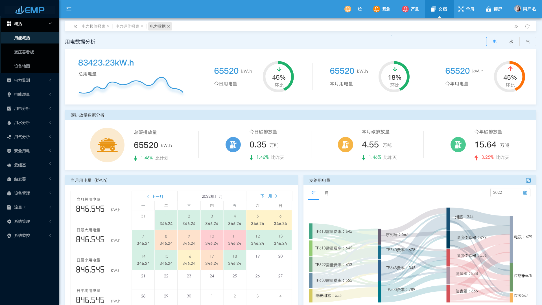This screenshot has width=542, height=305.
Task: Open the calendar icon in year picker
Action: (x=525, y=193)
